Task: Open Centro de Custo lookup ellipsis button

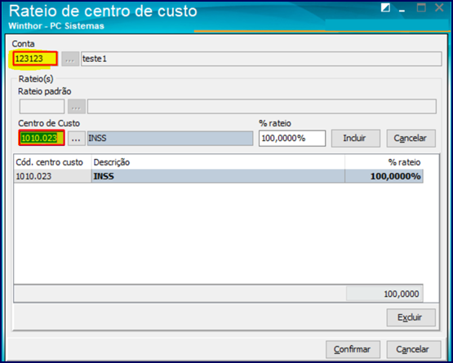Action: click(x=77, y=139)
